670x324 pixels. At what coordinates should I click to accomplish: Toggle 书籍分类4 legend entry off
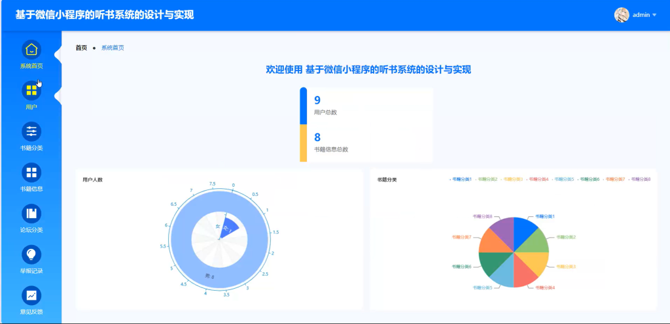(537, 180)
